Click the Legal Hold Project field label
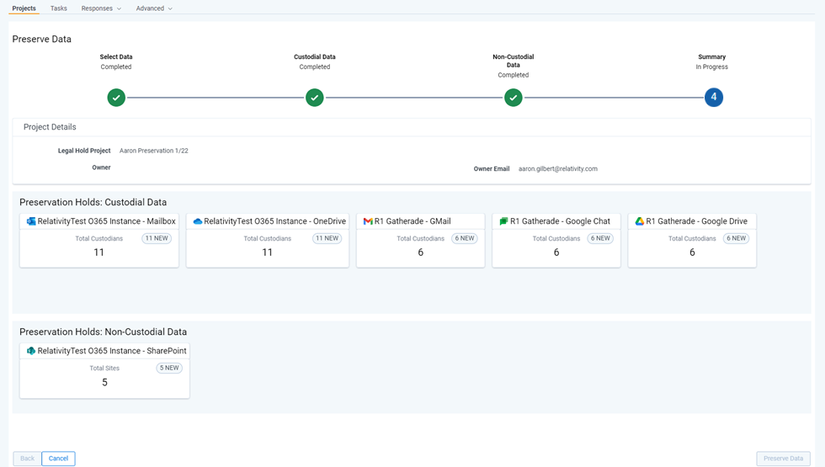The height and width of the screenshot is (467, 825). [x=84, y=151]
